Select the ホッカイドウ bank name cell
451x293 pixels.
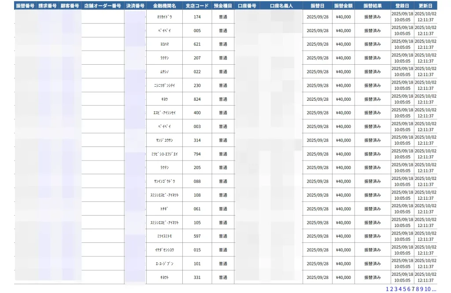[x=164, y=17]
